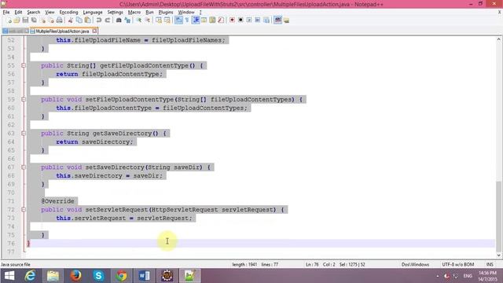Open User Defined Language toolbar icon
This screenshot has height=283, width=503.
click(x=204, y=20)
